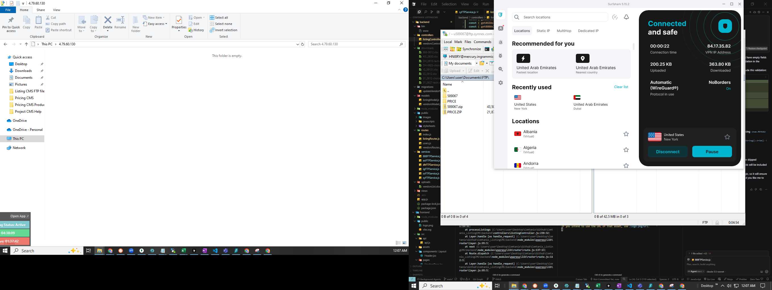
Task: Open the View ribbon tab in Explorer
Action: 57,10
